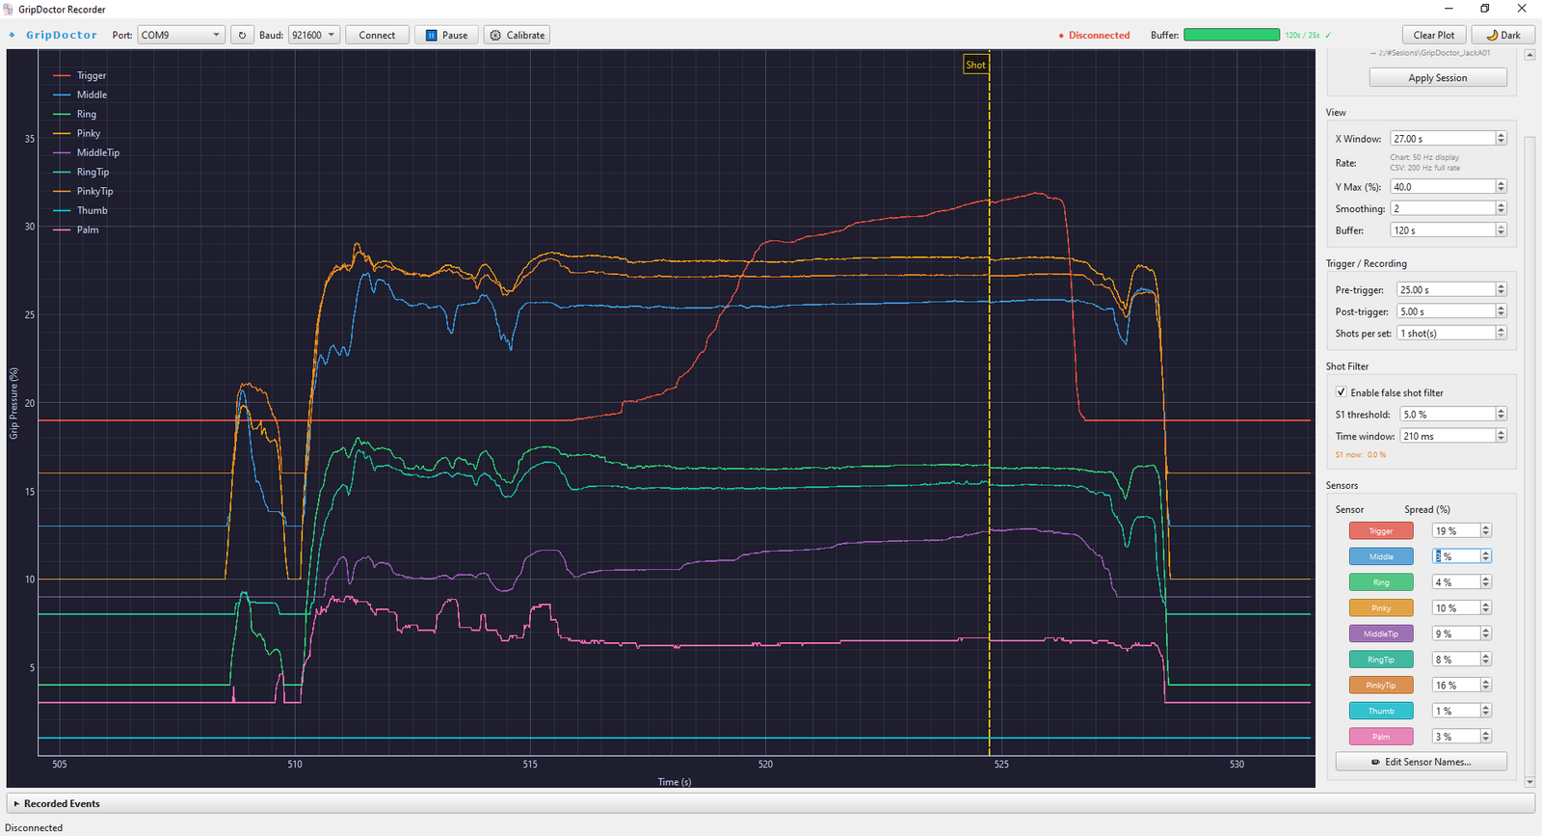Click the red Disconnected status text
Viewport: 1542px width, 836px height.
pos(1094,35)
